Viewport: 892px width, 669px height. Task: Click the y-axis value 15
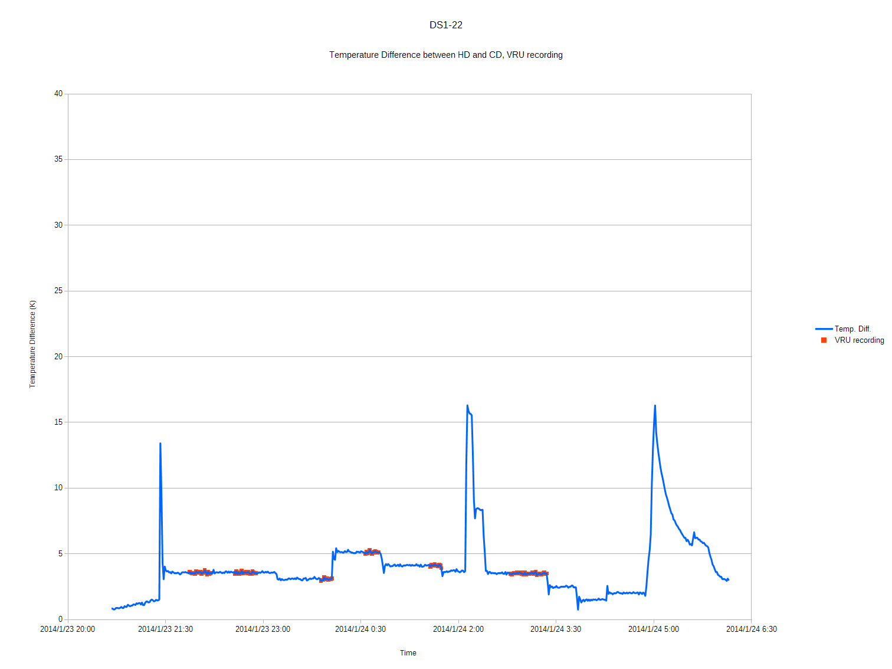(58, 422)
